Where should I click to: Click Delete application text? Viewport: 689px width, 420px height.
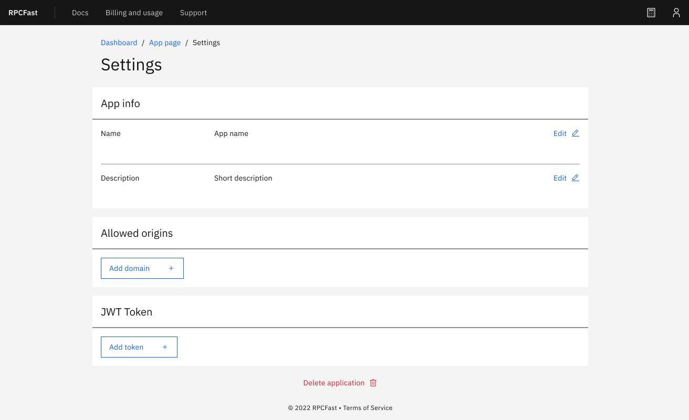[333, 383]
